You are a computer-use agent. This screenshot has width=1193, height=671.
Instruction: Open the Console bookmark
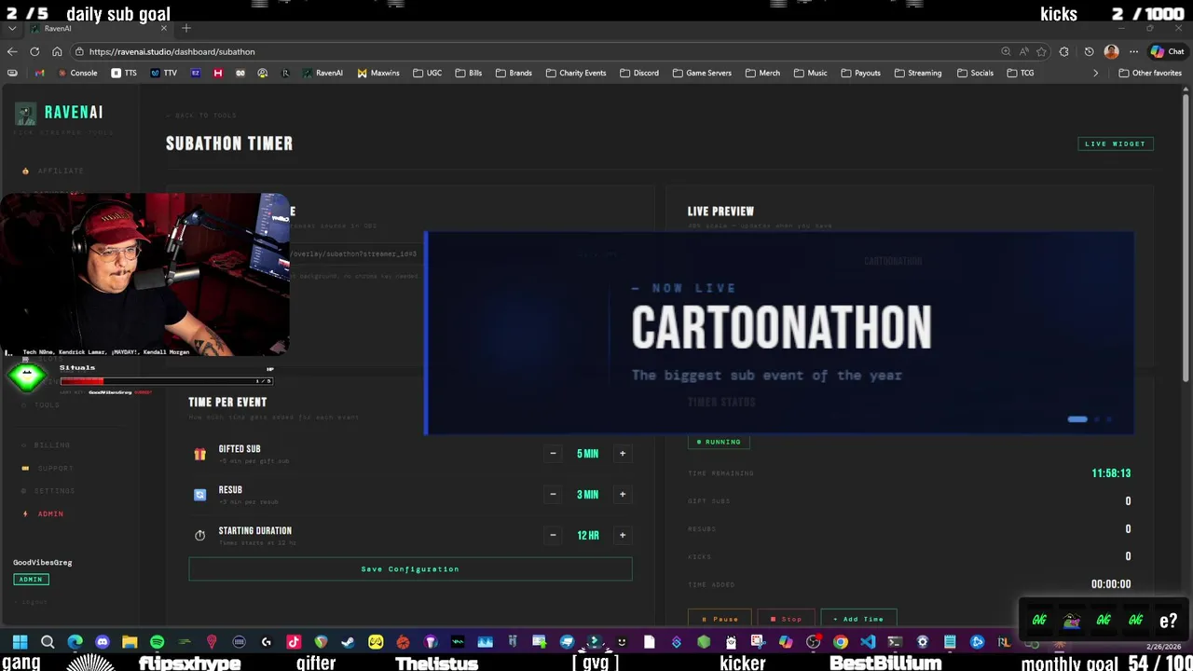click(x=77, y=73)
